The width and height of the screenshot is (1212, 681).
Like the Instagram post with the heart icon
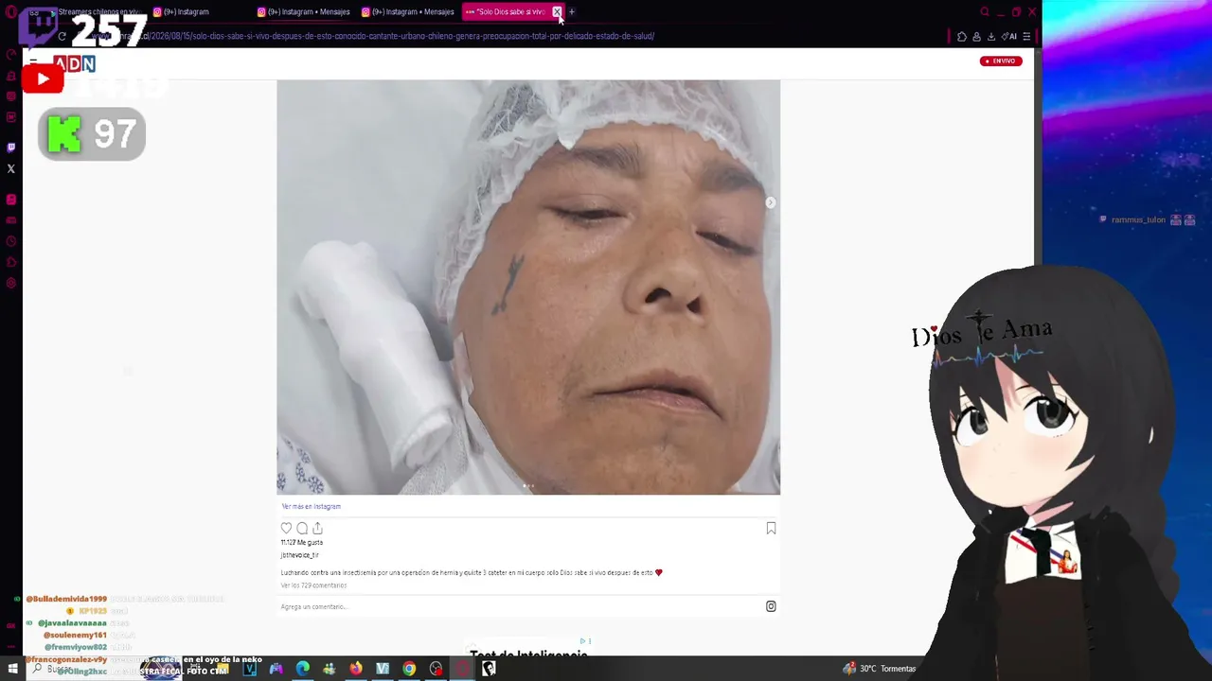point(286,529)
